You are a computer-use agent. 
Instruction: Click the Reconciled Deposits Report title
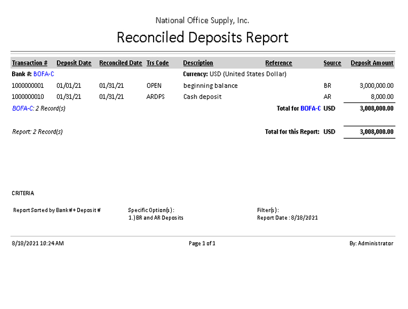pos(202,37)
